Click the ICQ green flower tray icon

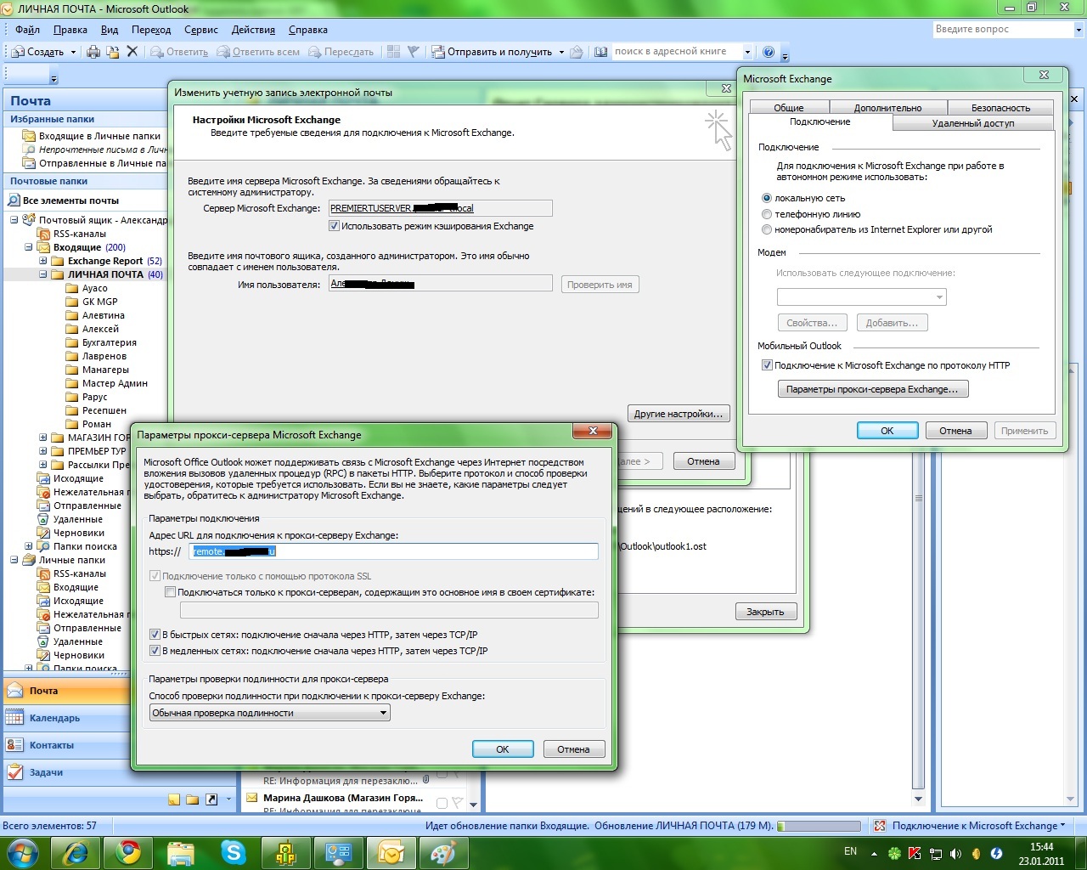pos(894,853)
